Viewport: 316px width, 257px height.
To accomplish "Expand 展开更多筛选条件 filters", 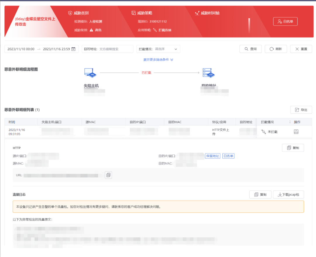I will coord(158,60).
